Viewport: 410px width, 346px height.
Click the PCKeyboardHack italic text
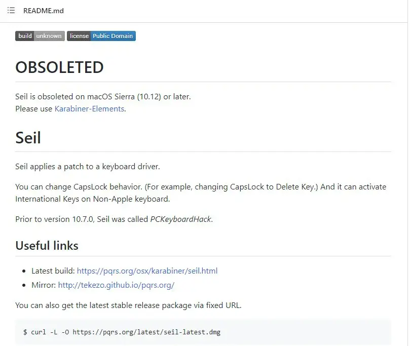181,219
